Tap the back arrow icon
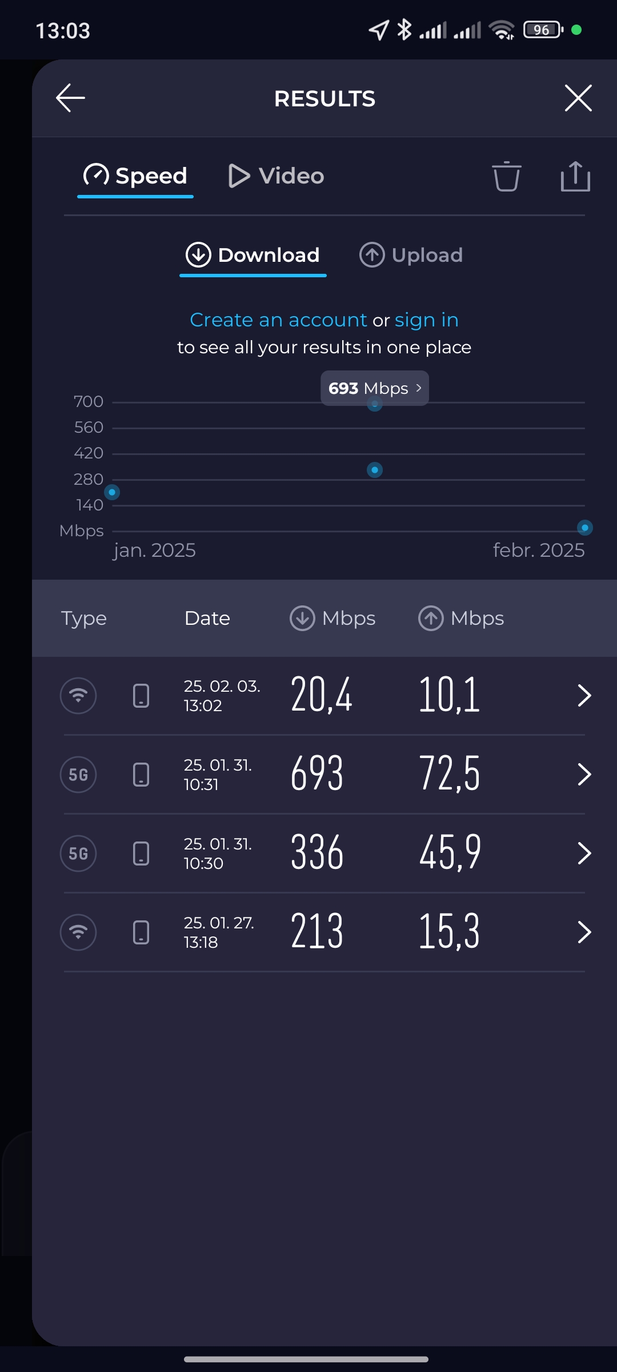The height and width of the screenshot is (1372, 617). pos(71,98)
